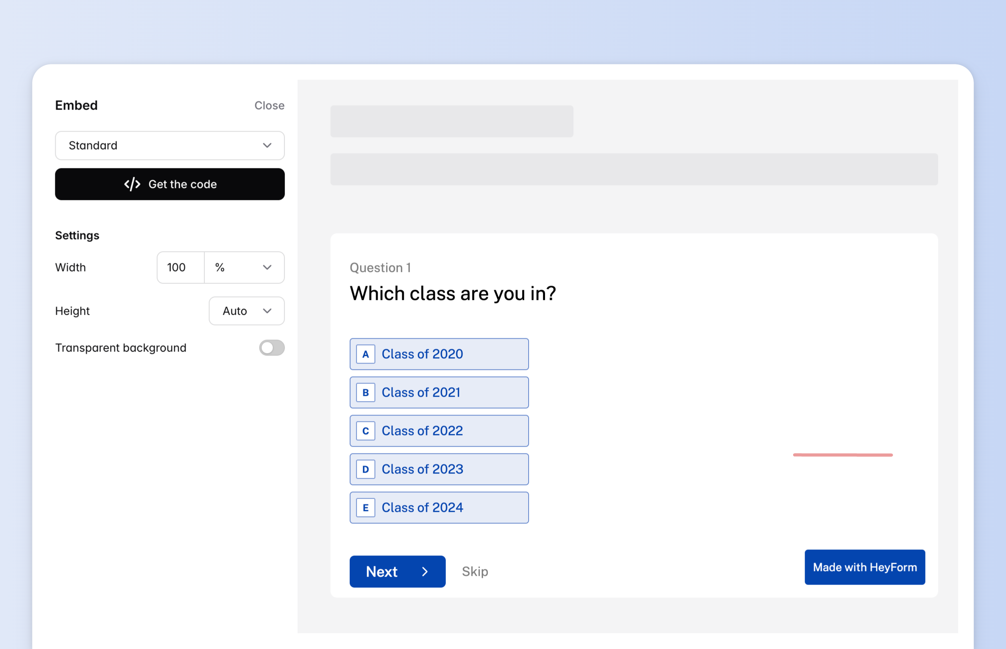Click the arrow chevron on the Next button
The width and height of the screenshot is (1006, 649).
coord(425,571)
